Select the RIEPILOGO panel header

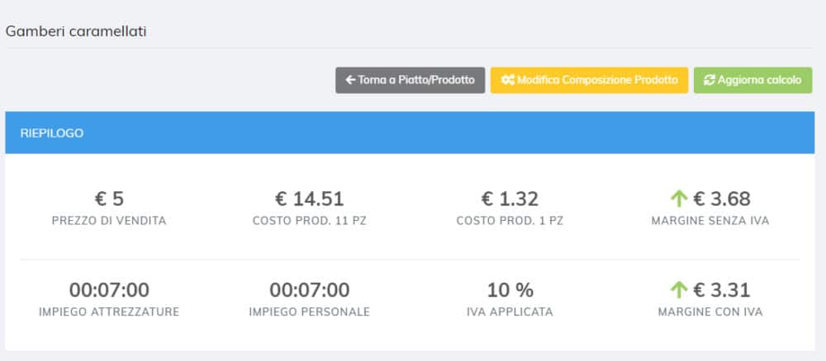point(410,133)
